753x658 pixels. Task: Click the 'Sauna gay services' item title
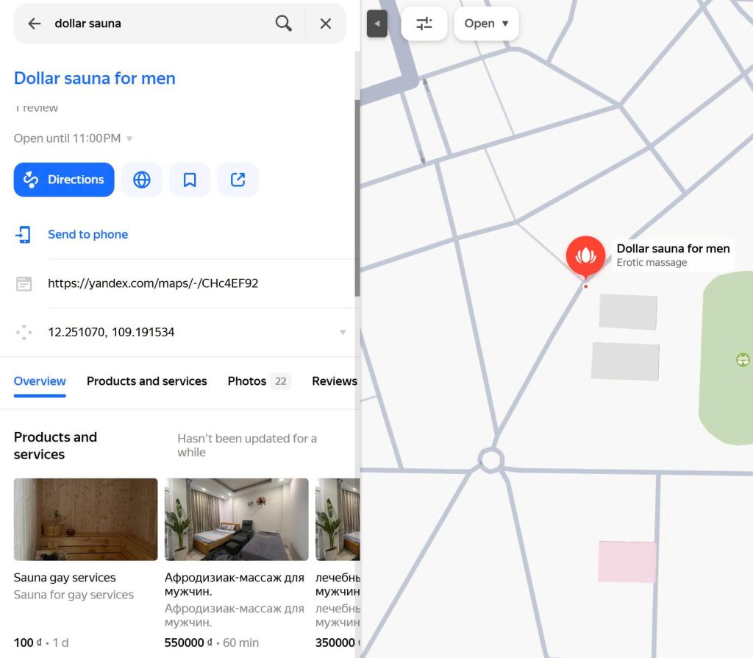click(65, 578)
